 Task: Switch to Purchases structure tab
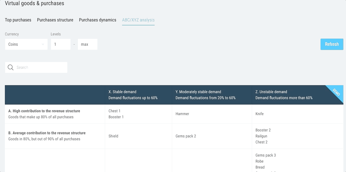tap(55, 20)
